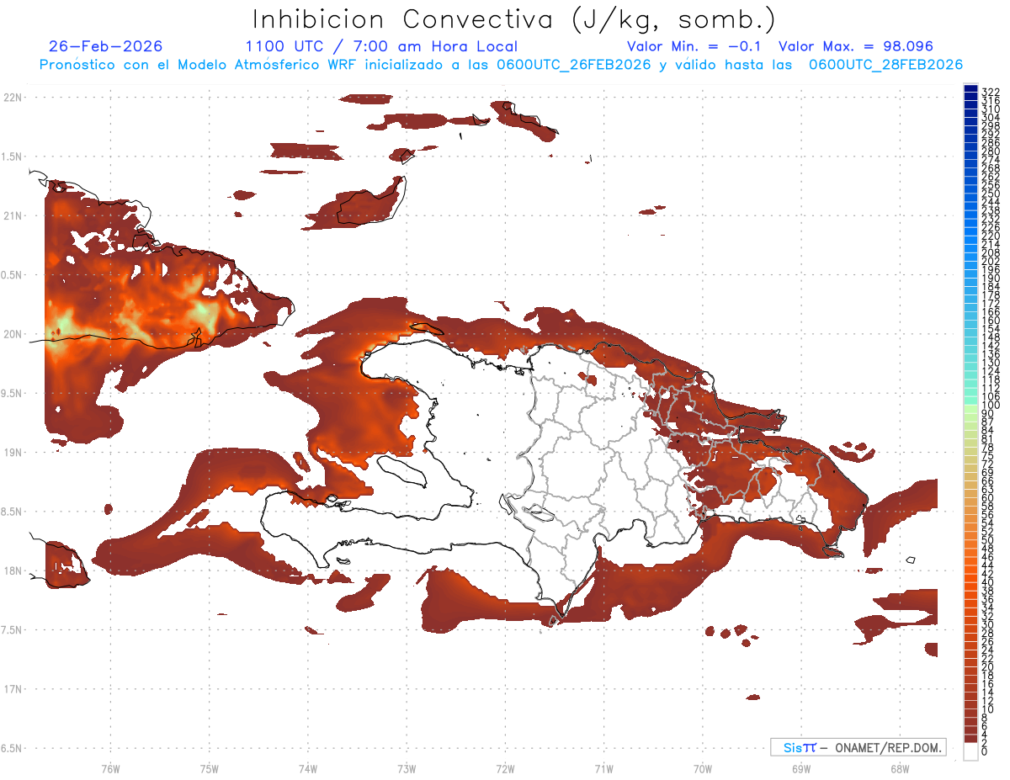
Task: Click the aqua colorbar swatch above 100
Action: click(x=970, y=401)
